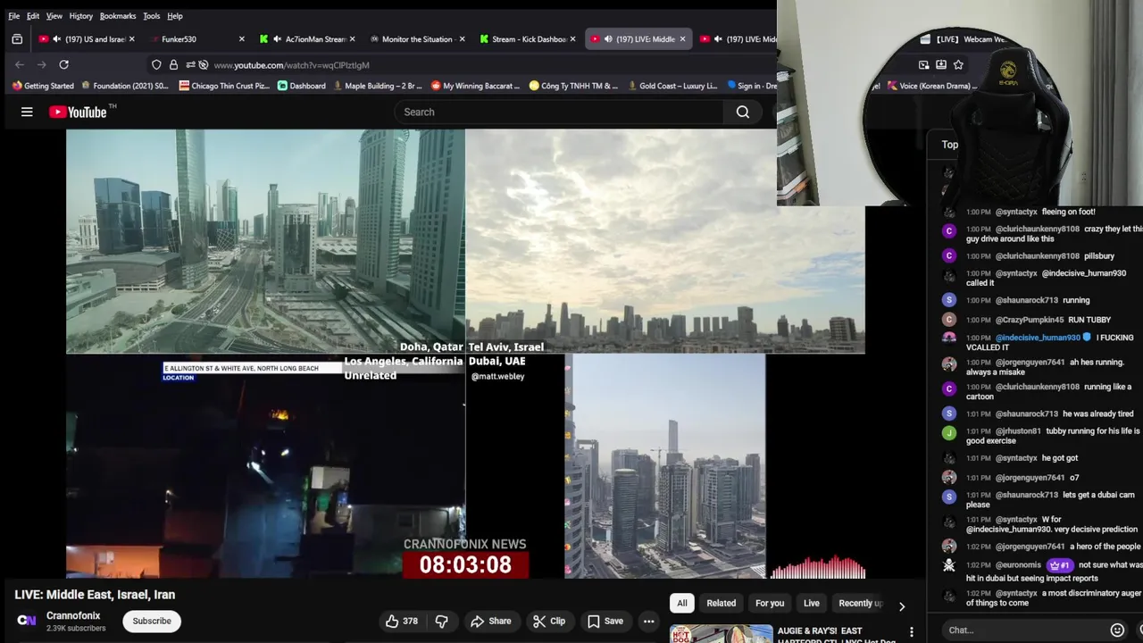
Task: Open the Crannofonix channel avatar
Action: (x=27, y=621)
